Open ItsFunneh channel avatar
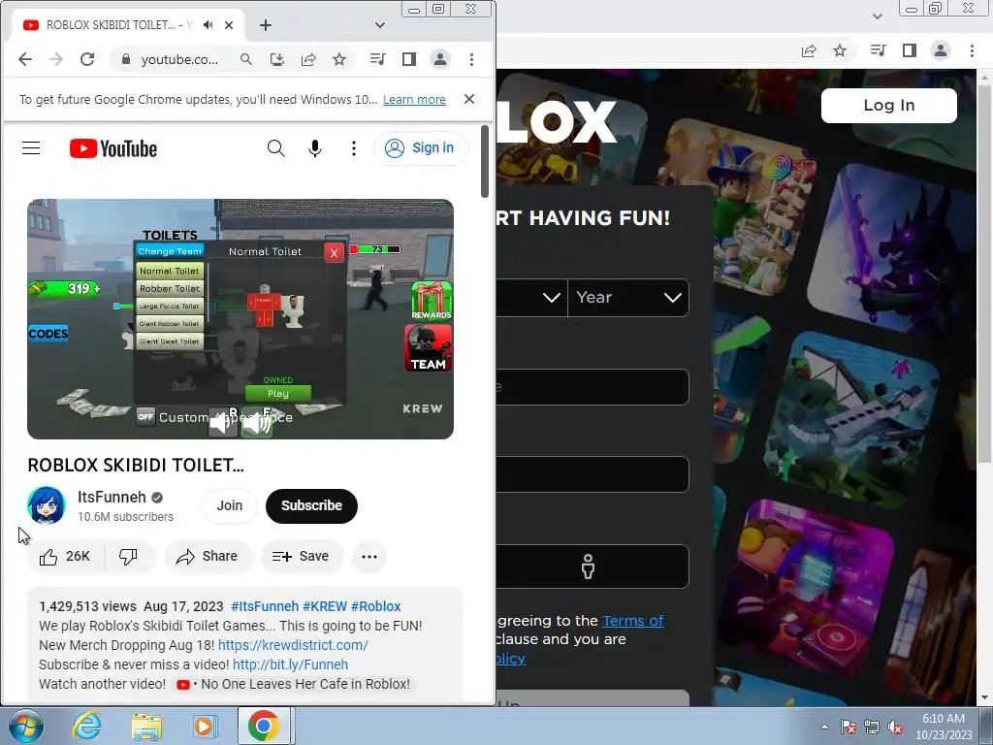 click(x=47, y=505)
